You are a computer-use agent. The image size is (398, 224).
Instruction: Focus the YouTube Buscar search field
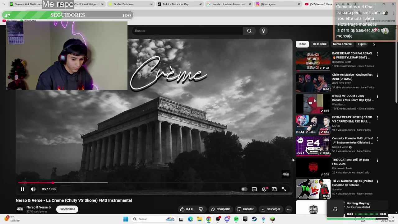coord(187,31)
